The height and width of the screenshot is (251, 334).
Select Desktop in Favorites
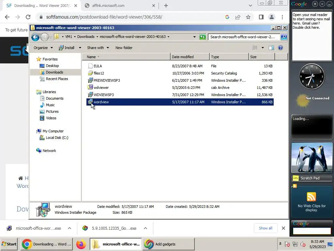pyautogui.click(x=52, y=66)
